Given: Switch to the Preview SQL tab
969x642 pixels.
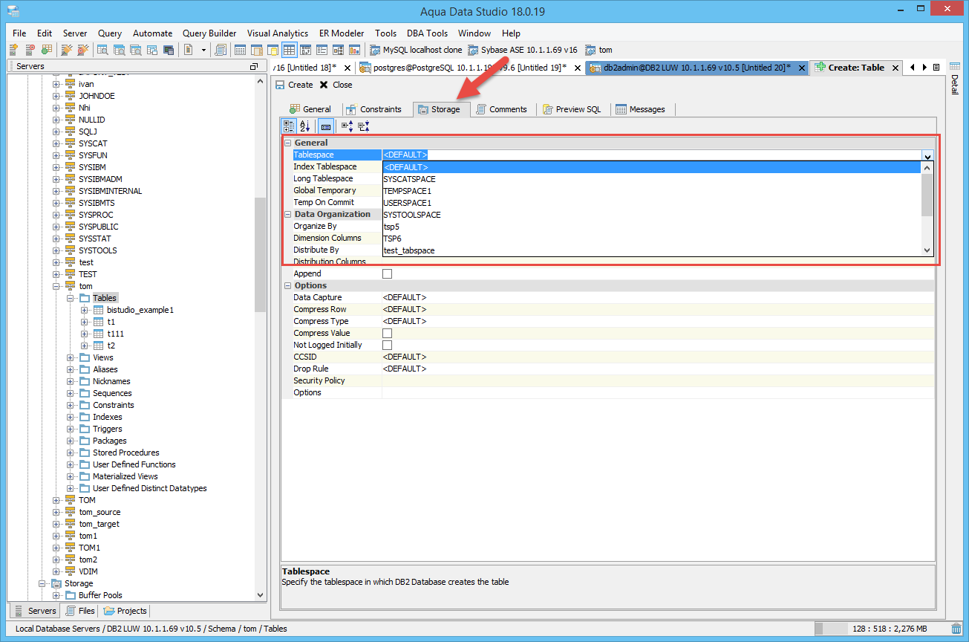Looking at the screenshot, I should [x=571, y=109].
